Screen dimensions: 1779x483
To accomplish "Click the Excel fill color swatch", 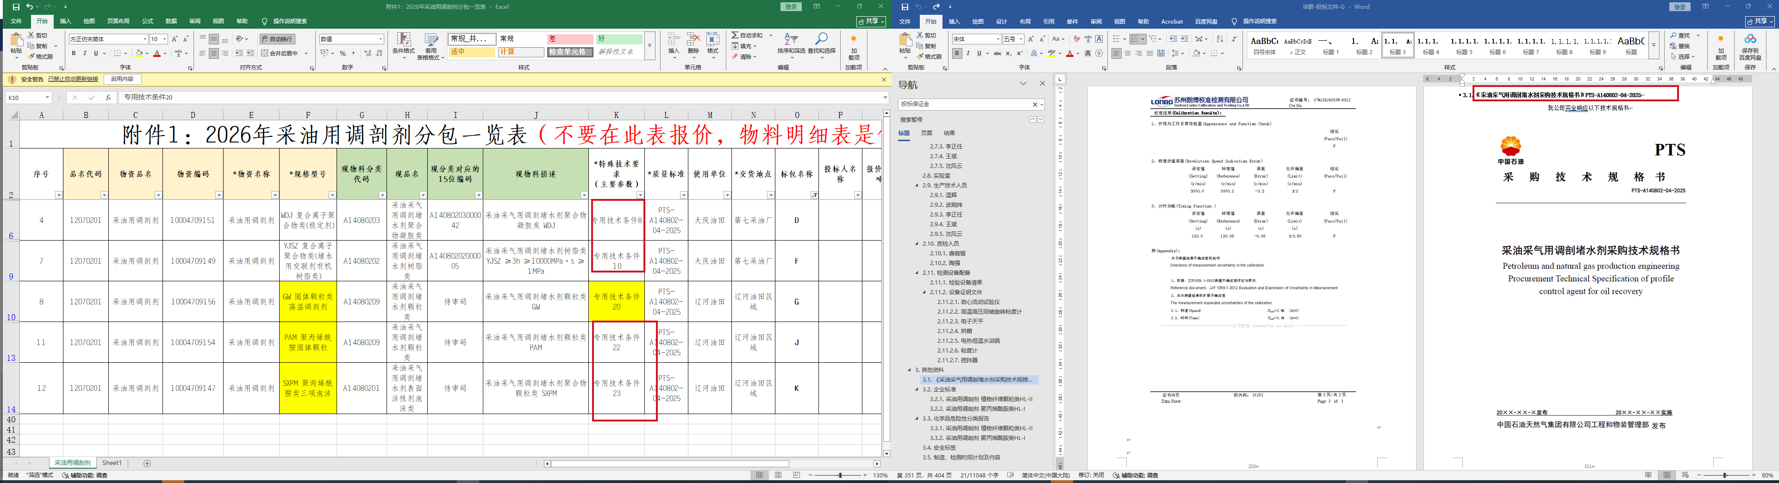I will (139, 53).
